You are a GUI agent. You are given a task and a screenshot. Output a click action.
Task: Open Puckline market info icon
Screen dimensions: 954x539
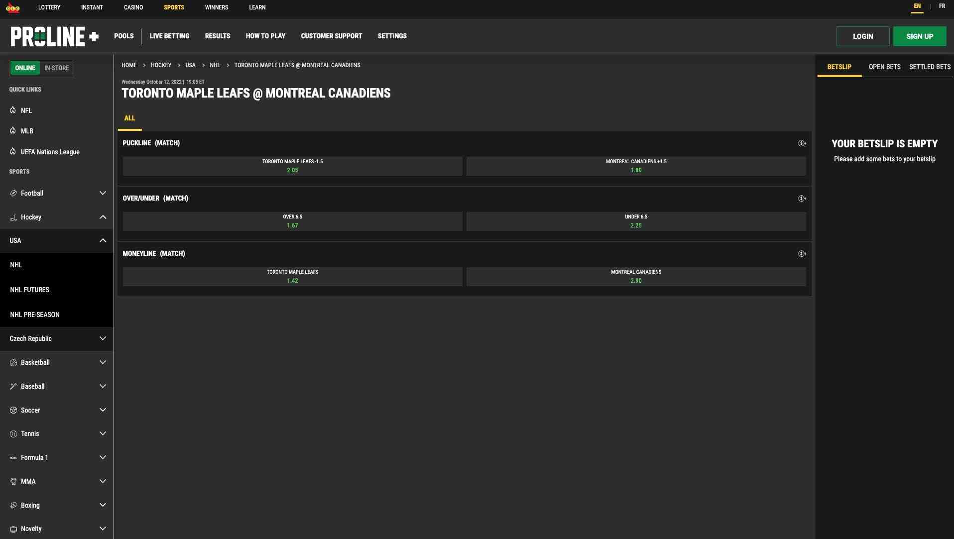[x=802, y=143]
